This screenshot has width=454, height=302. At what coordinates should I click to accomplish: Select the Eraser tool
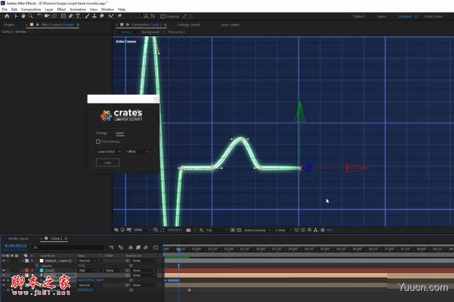click(x=102, y=16)
